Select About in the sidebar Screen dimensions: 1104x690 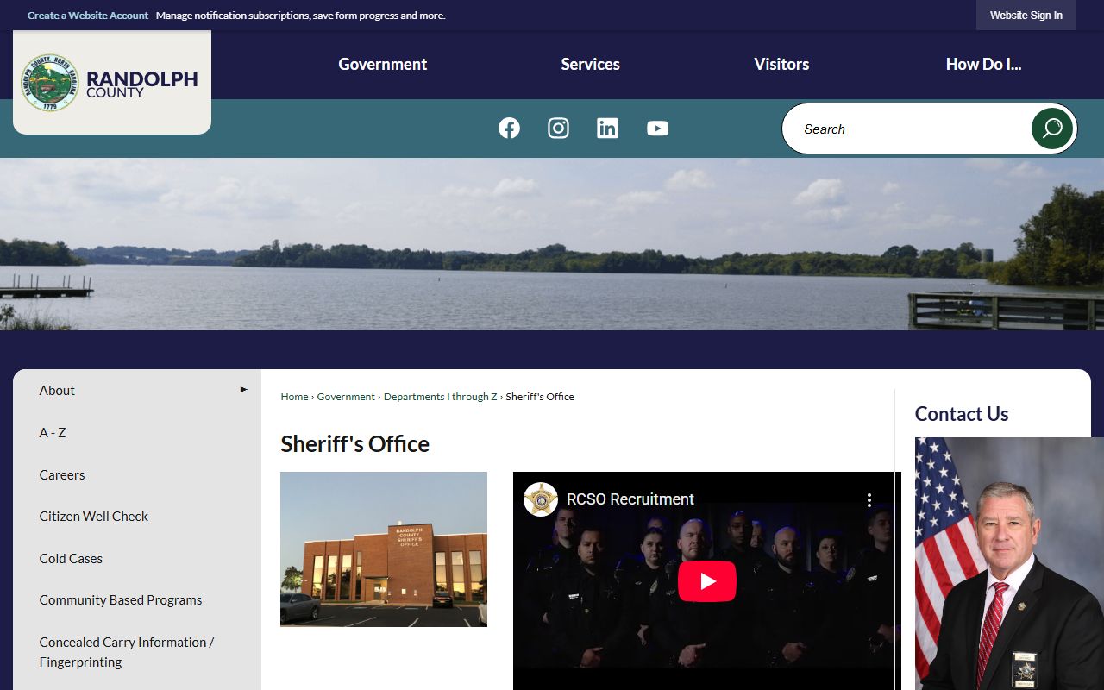point(57,390)
